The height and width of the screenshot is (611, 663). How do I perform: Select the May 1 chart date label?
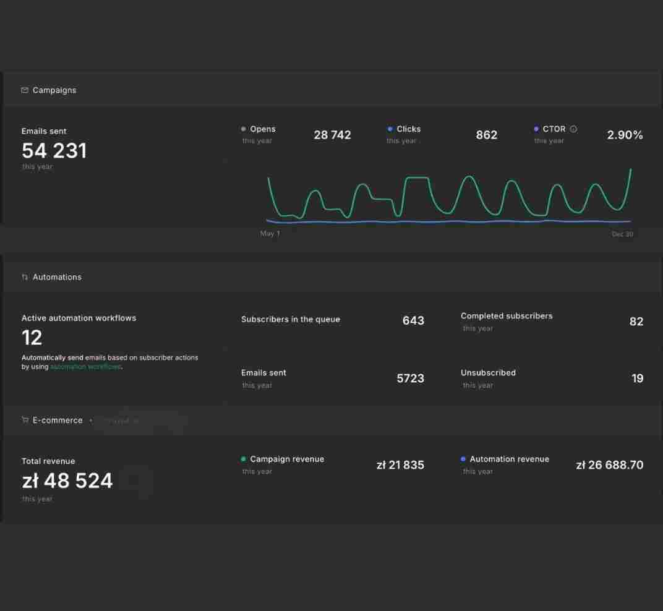[x=270, y=233]
